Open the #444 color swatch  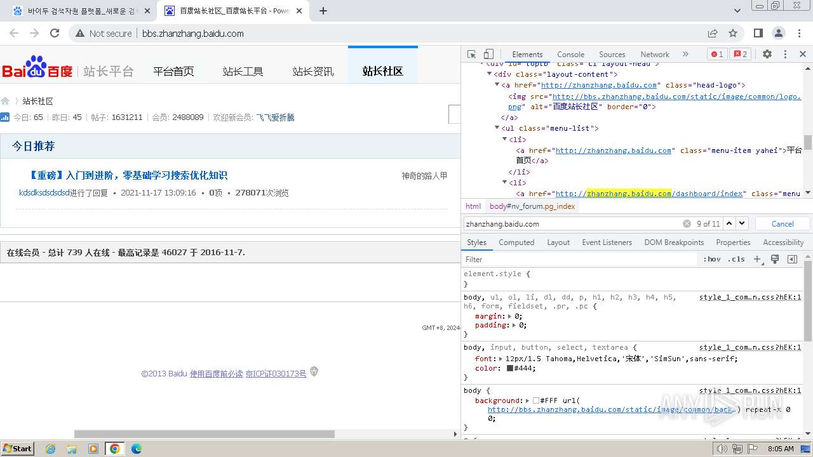point(509,368)
